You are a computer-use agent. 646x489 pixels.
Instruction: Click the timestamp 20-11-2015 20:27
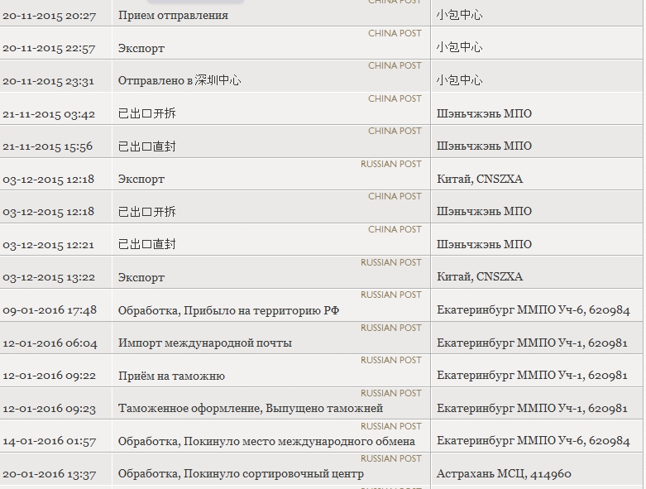coord(49,16)
